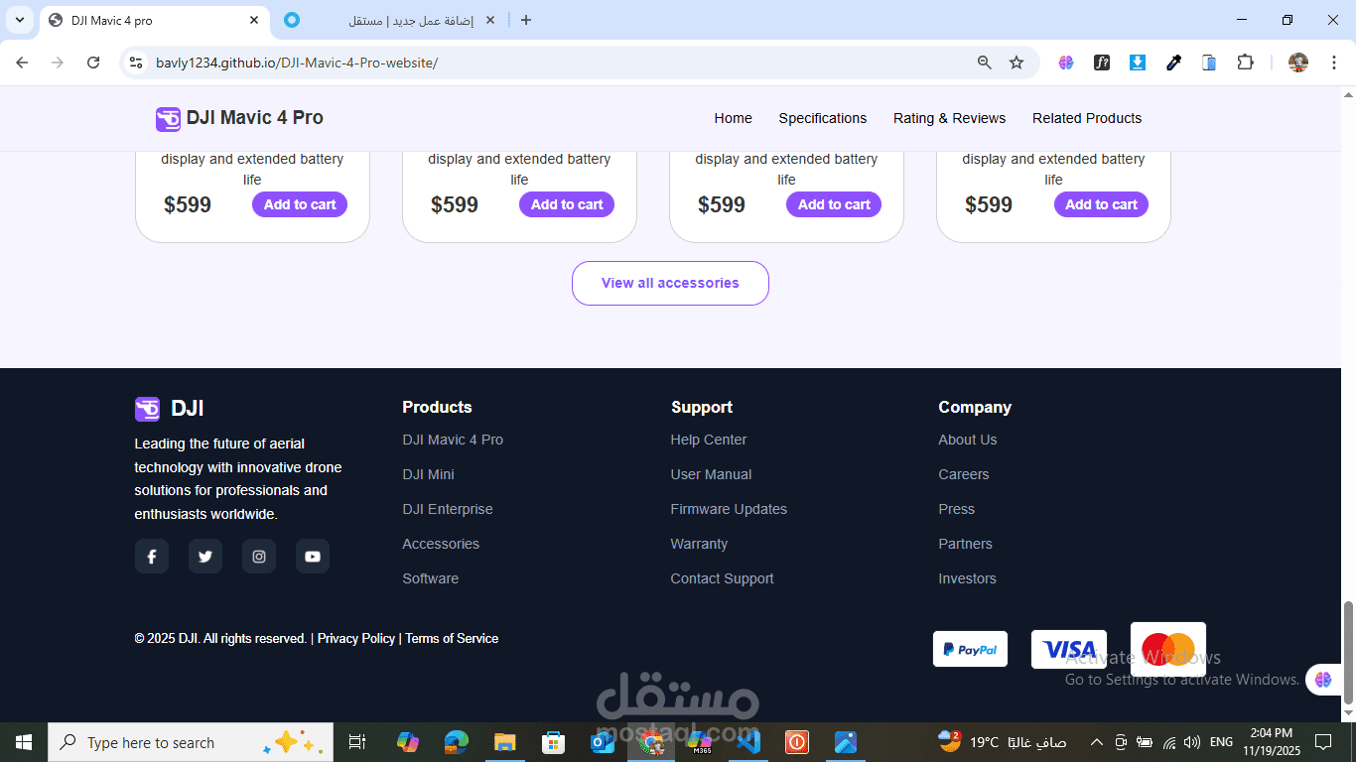Viewport: 1356px width, 762px height.
Task: Add first $599 product to cart
Action: point(300,204)
